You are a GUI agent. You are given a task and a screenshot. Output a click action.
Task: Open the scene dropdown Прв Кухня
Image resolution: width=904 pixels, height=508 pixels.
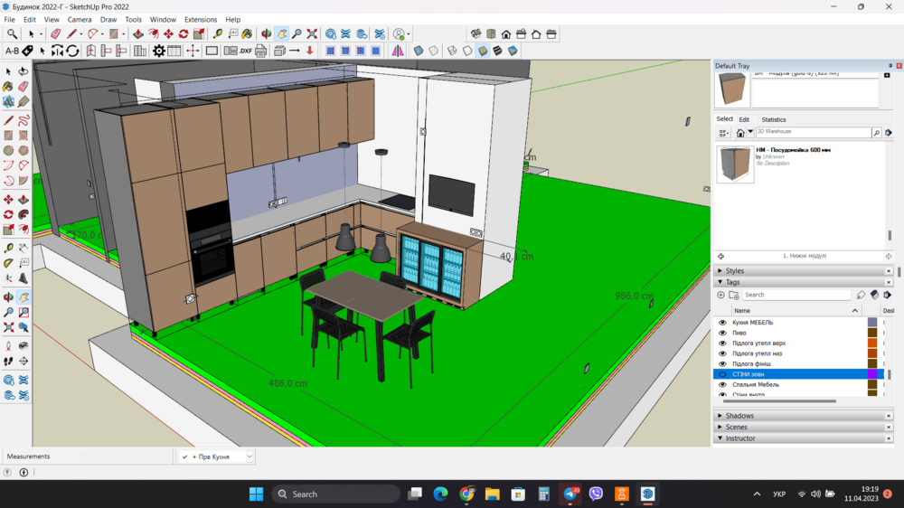coord(250,457)
